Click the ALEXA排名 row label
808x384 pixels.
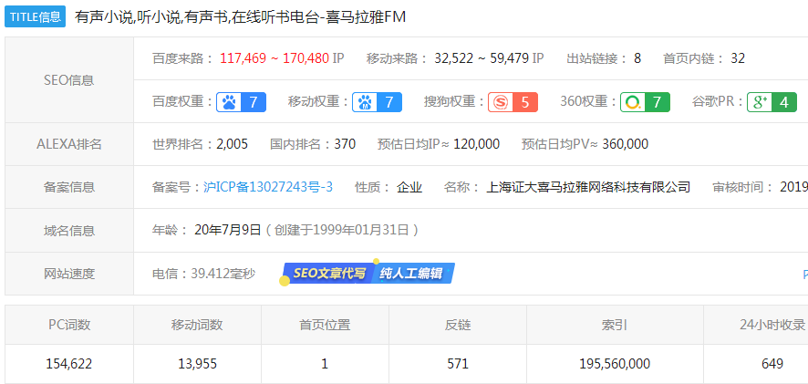(x=69, y=144)
